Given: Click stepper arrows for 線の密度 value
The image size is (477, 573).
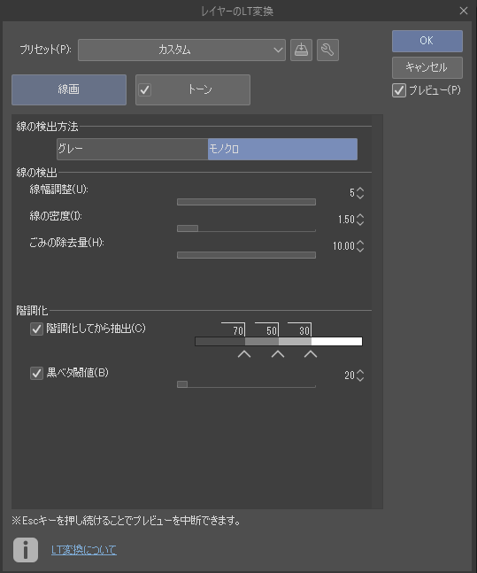Looking at the screenshot, I should [360, 220].
